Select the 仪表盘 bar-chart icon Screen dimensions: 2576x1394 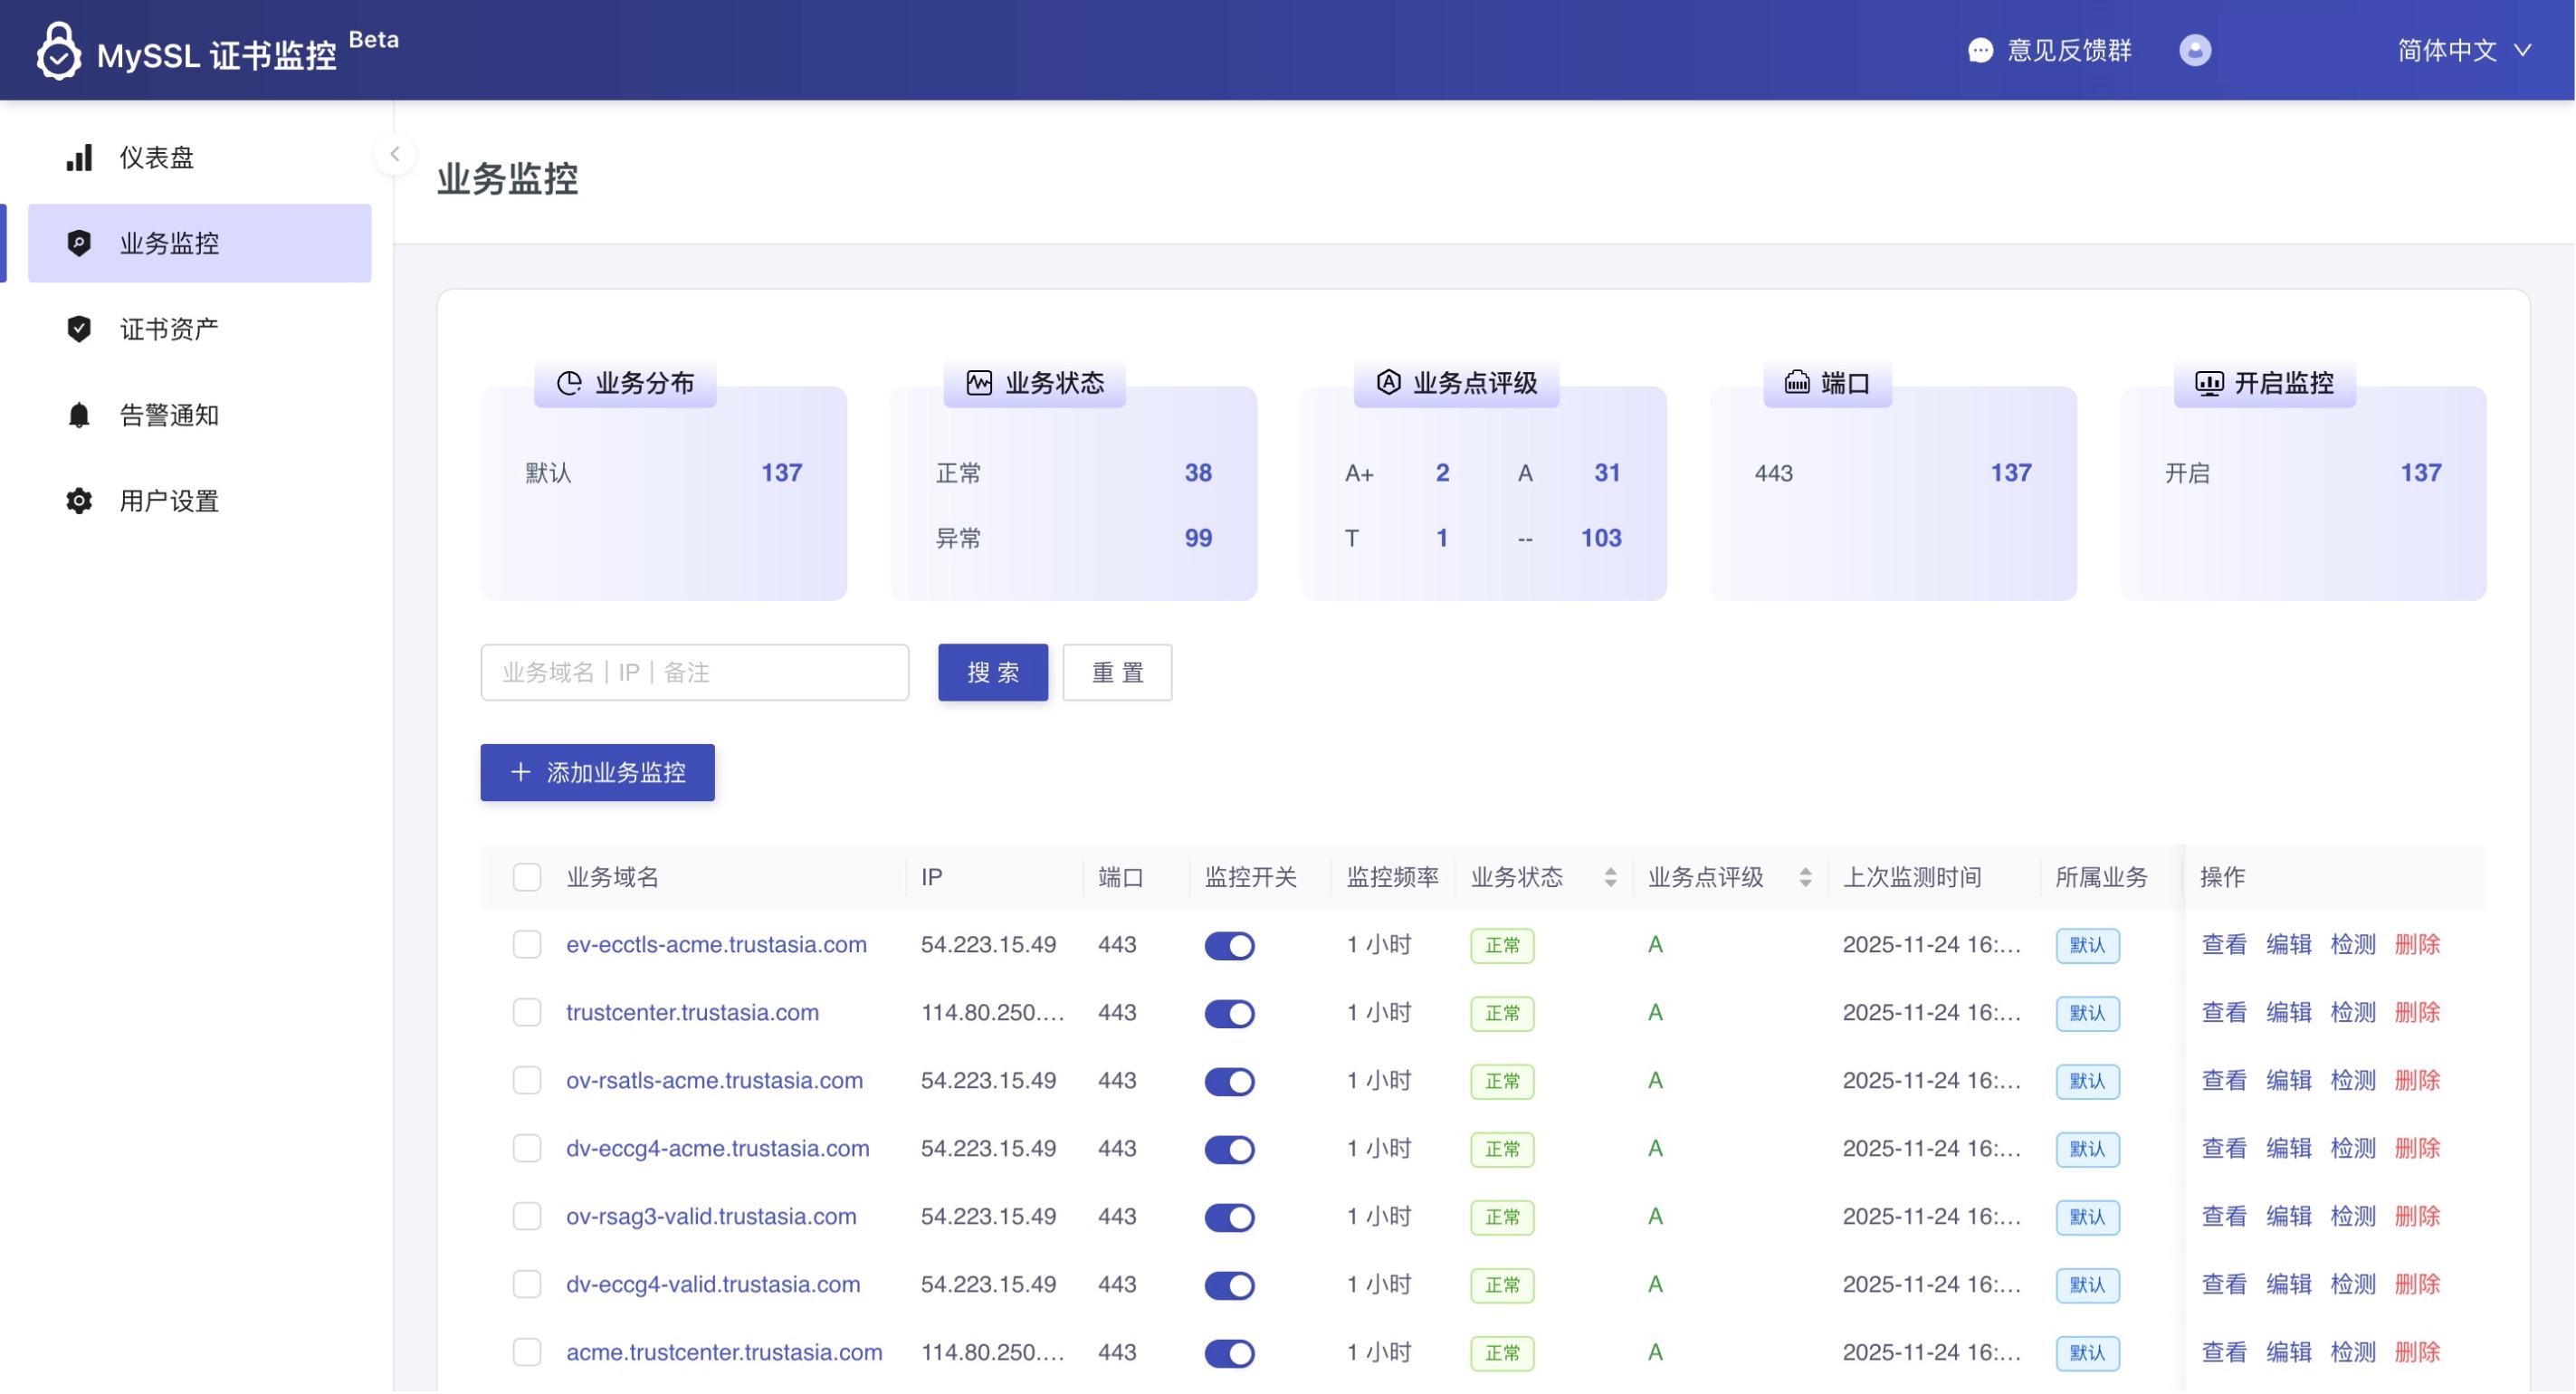click(x=79, y=157)
